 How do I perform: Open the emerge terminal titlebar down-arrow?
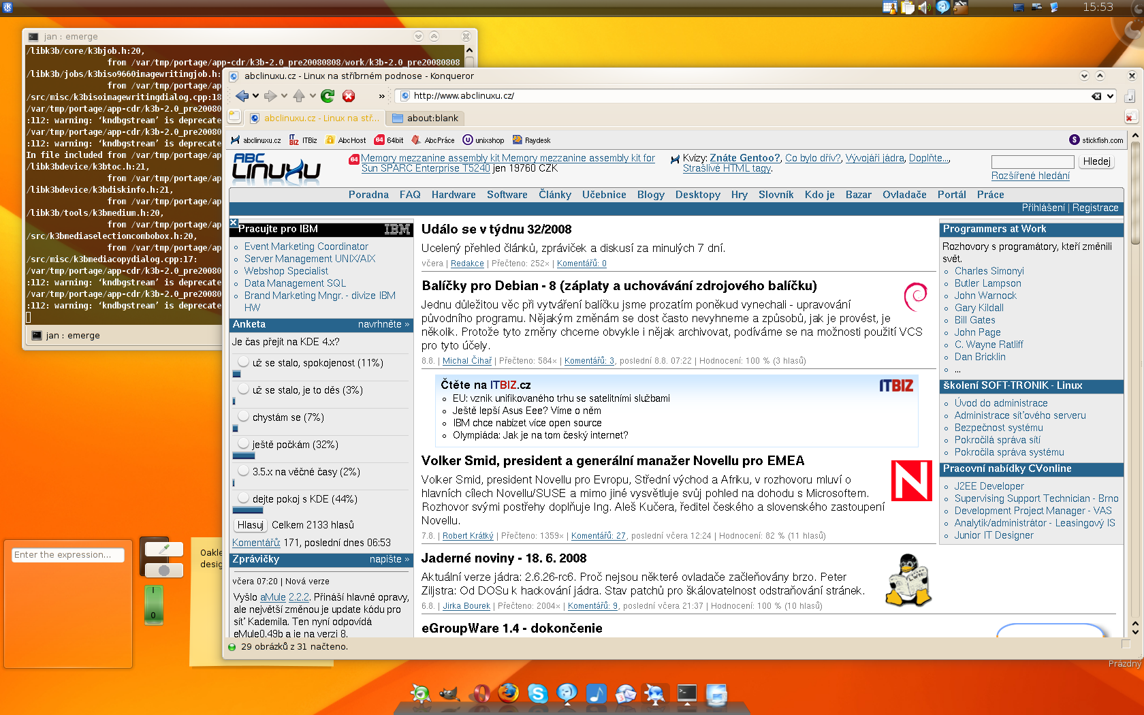point(419,36)
